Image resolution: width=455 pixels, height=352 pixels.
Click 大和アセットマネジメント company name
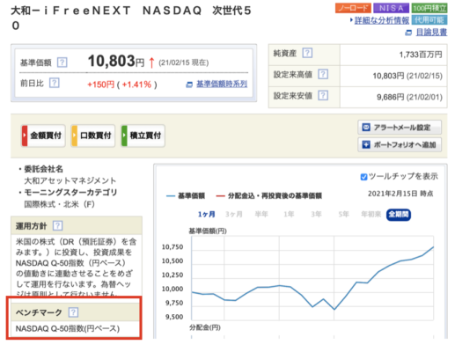tap(70, 180)
